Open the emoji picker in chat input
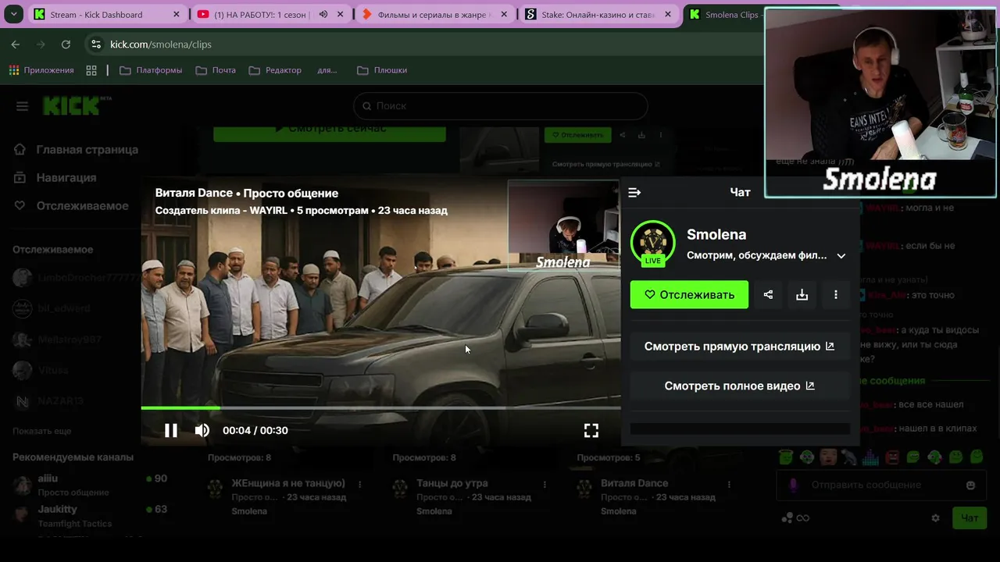 (970, 485)
